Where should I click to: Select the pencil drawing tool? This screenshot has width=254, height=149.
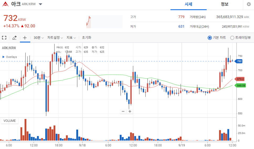pos(14,38)
